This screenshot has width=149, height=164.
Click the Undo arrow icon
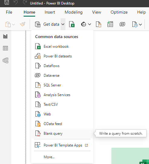pyautogui.click(x=16, y=2)
